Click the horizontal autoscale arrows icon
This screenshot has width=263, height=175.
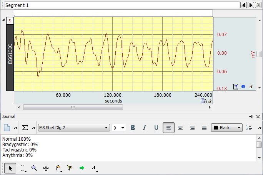(x=203, y=101)
